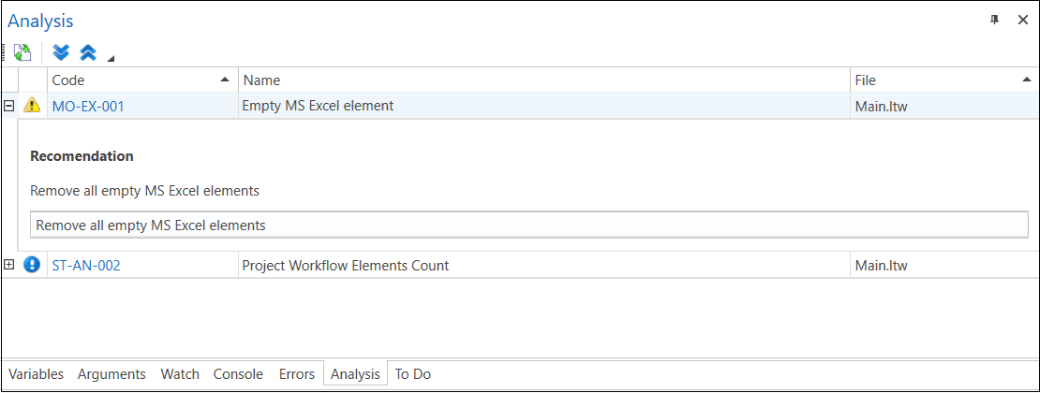Go to the Watch tab
The width and height of the screenshot is (1040, 393).
pos(180,373)
